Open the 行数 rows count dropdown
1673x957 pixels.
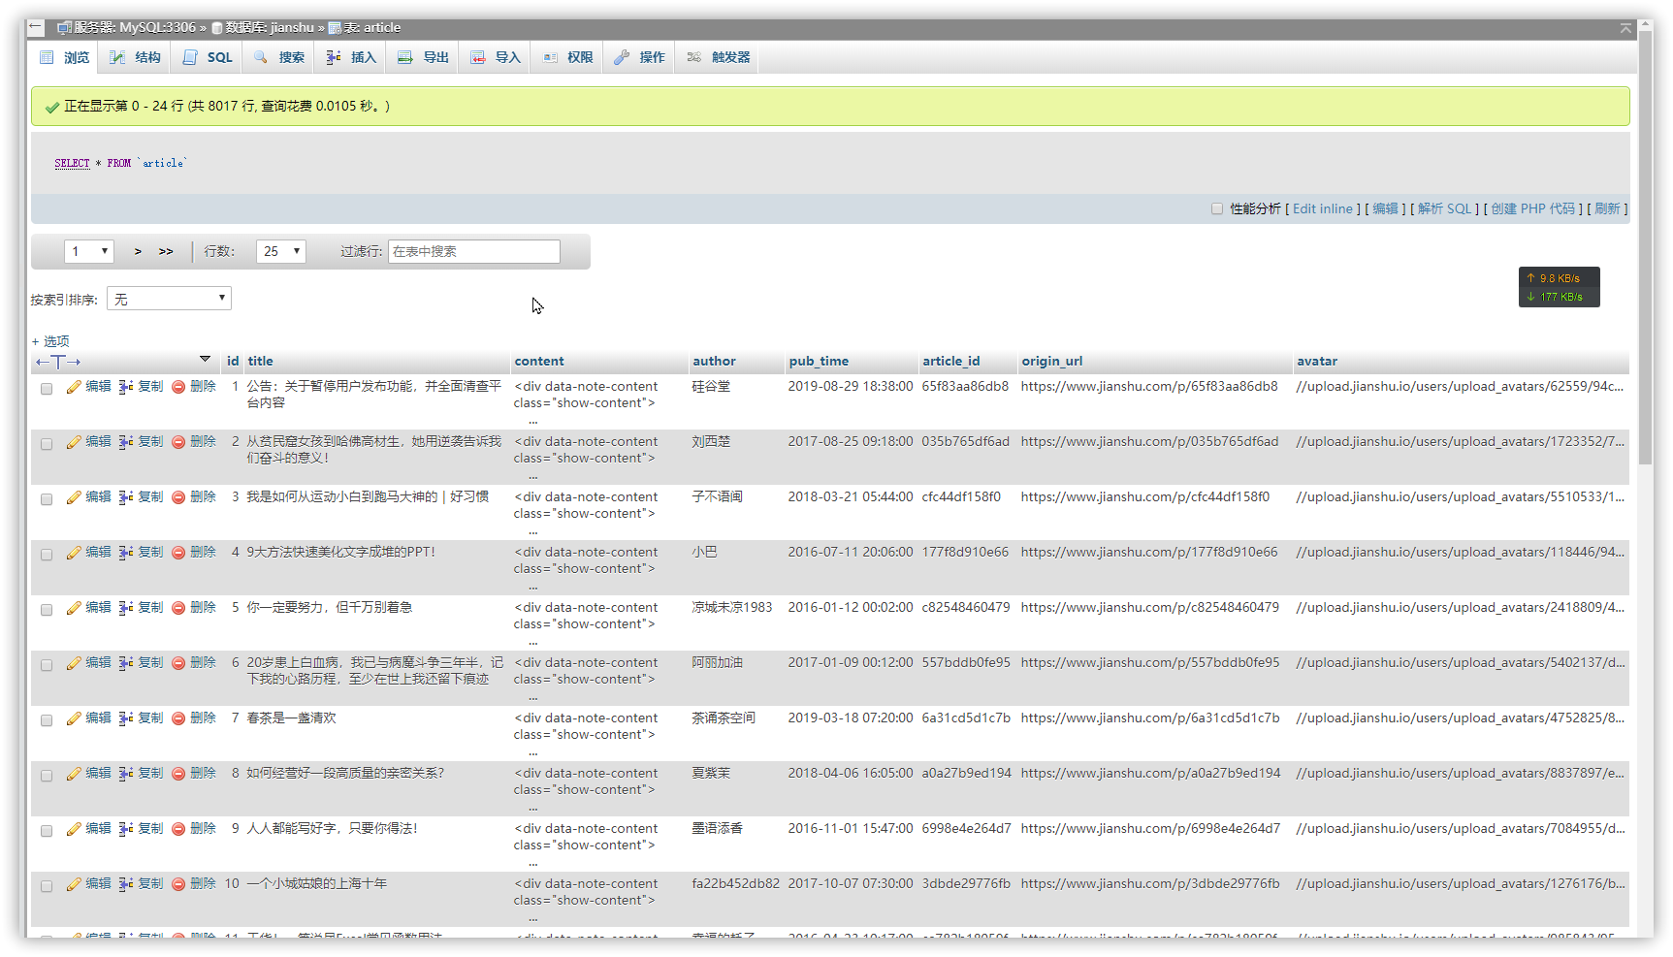point(281,251)
